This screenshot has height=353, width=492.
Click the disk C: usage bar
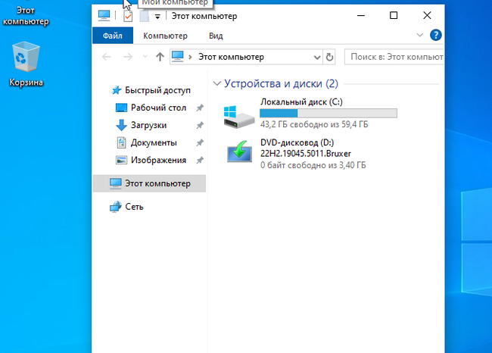point(329,113)
